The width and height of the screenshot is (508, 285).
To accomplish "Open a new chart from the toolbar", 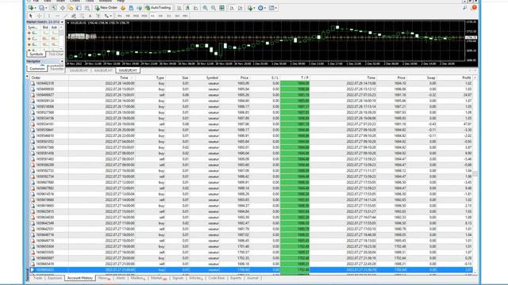I will tap(30, 8).
